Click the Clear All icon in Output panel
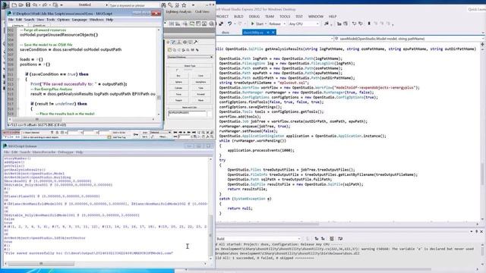Screen dimensions: 486x273 click(332, 239)
